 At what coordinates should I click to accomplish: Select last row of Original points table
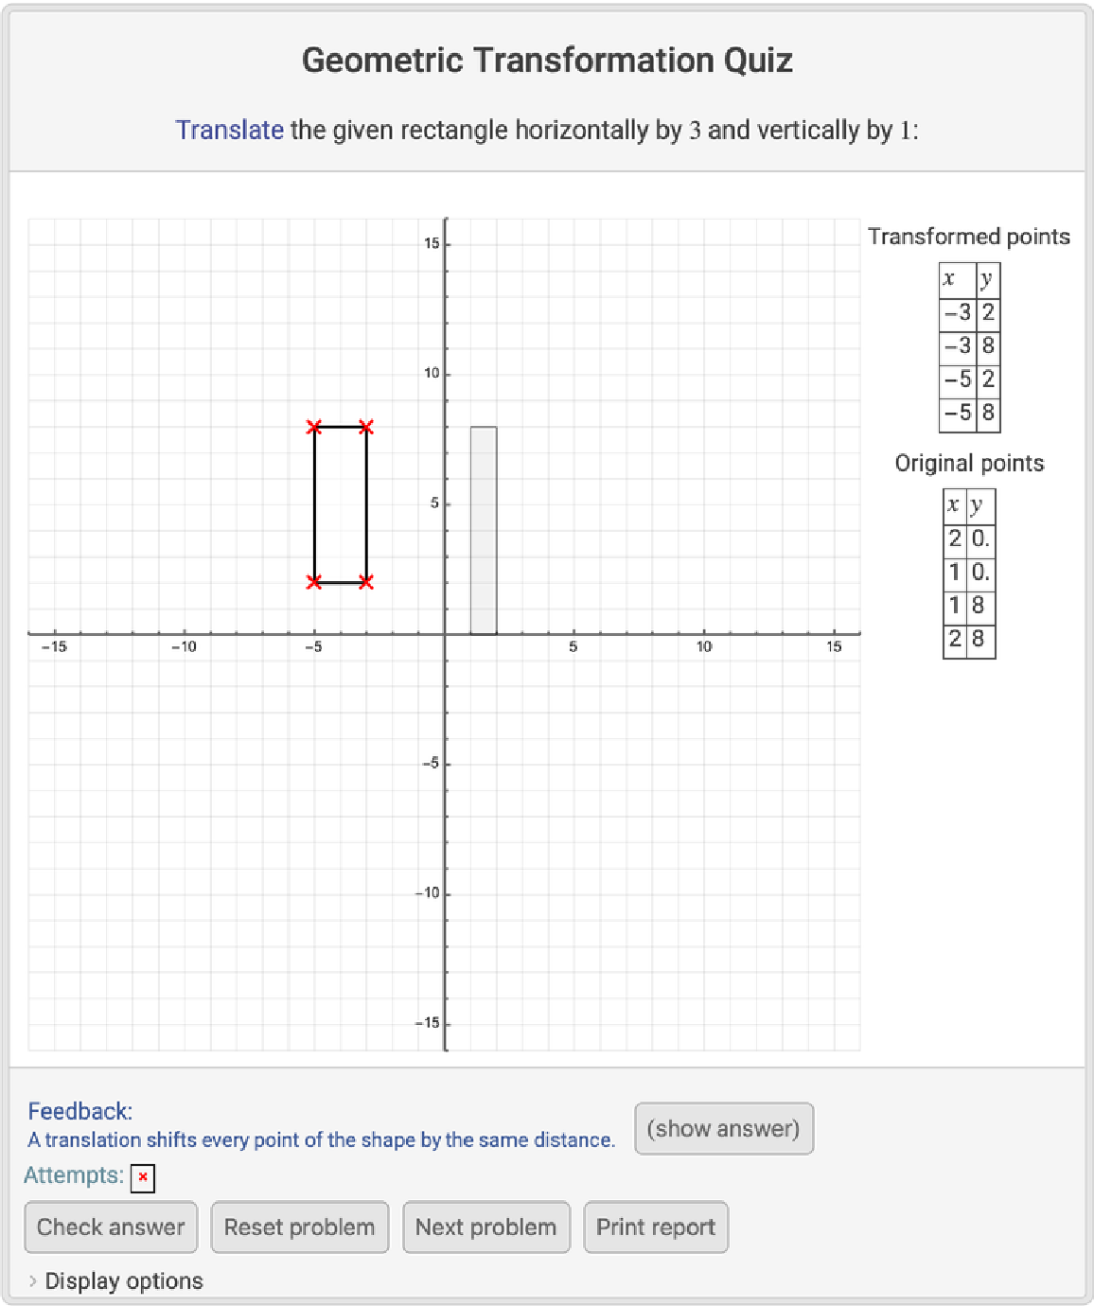(969, 640)
